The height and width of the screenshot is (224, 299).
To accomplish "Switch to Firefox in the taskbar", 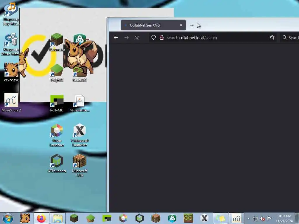I will tap(41, 218).
